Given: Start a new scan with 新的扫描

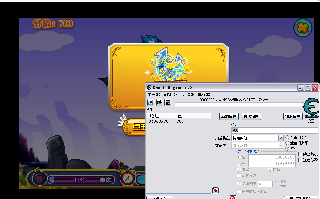Looking at the screenshot, I should pyautogui.click(x=229, y=117).
